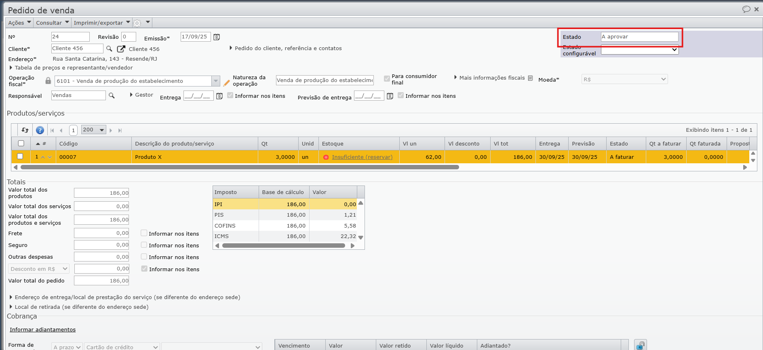Edit Natureza da operação with pencil icon
The width and height of the screenshot is (763, 350).
[227, 82]
